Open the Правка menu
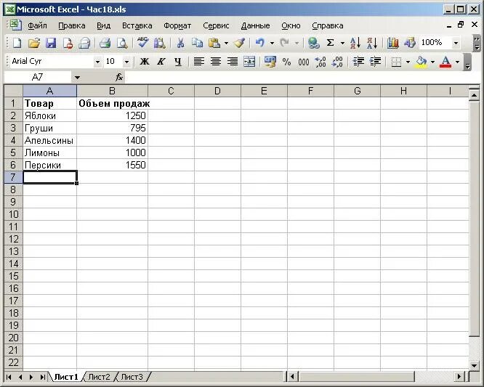Image resolution: width=484 pixels, height=387 pixels. [x=72, y=25]
